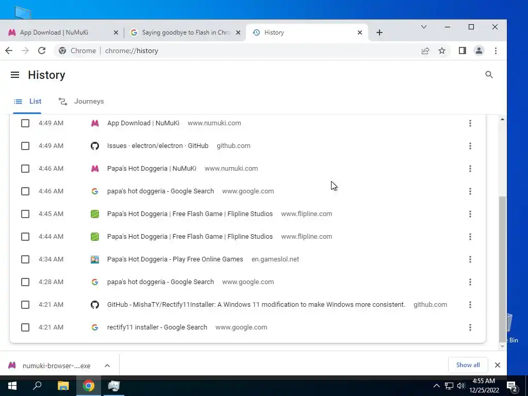Open Papa's Hot Doggeria | NuMuKi link
The image size is (528, 396).
point(152,169)
